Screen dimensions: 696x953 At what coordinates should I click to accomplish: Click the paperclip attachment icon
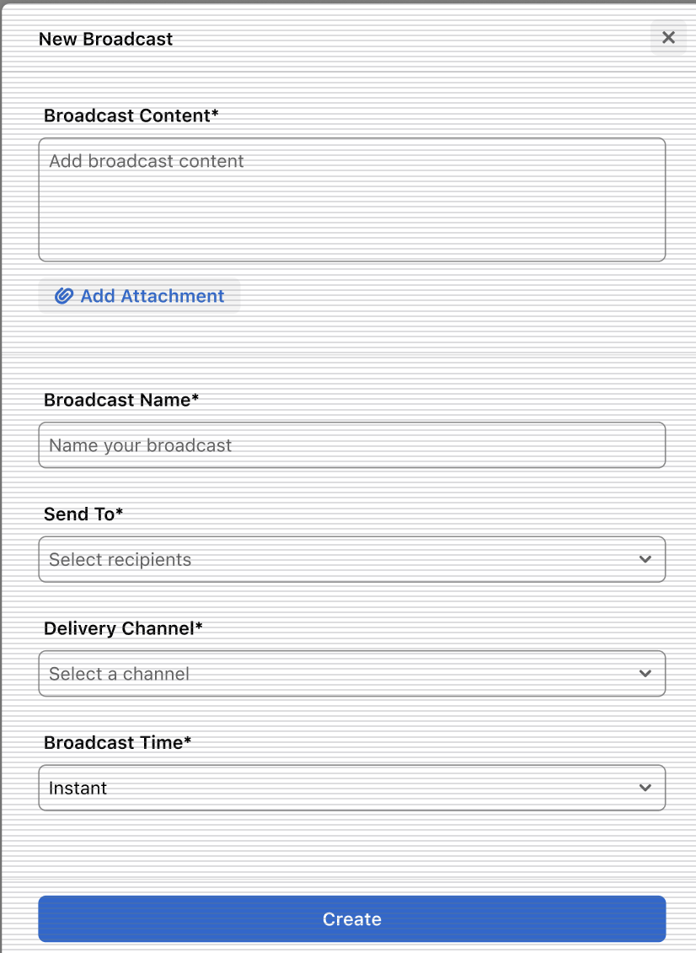[64, 296]
